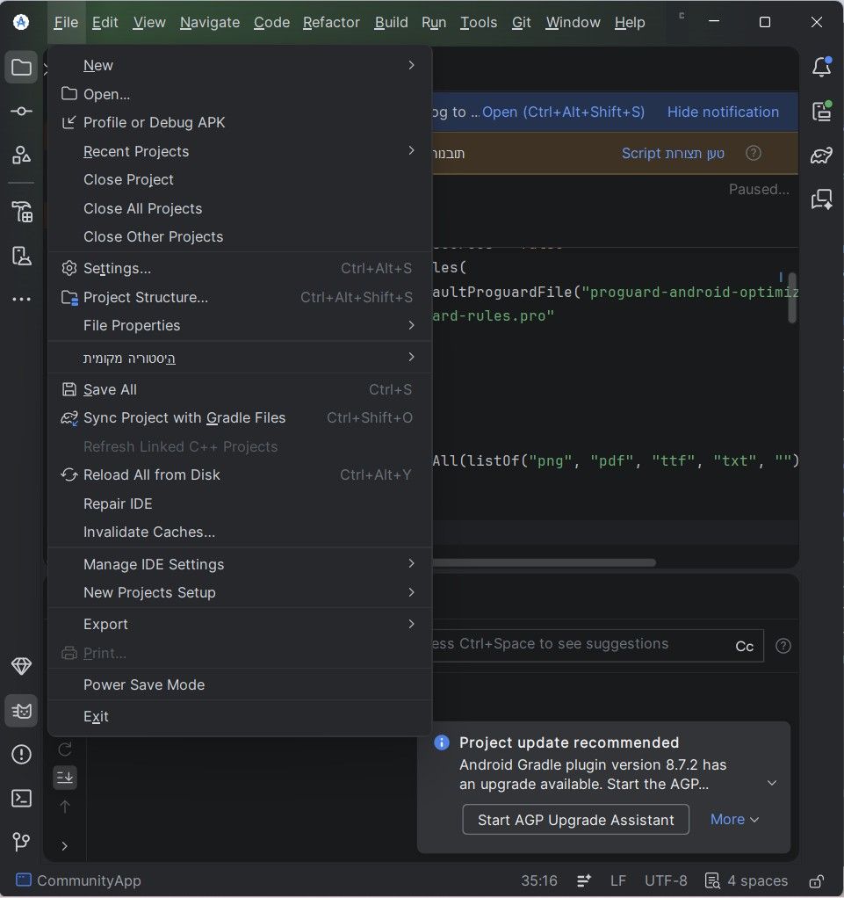Open the Git branch tool window icon
The width and height of the screenshot is (844, 898).
pos(21,841)
